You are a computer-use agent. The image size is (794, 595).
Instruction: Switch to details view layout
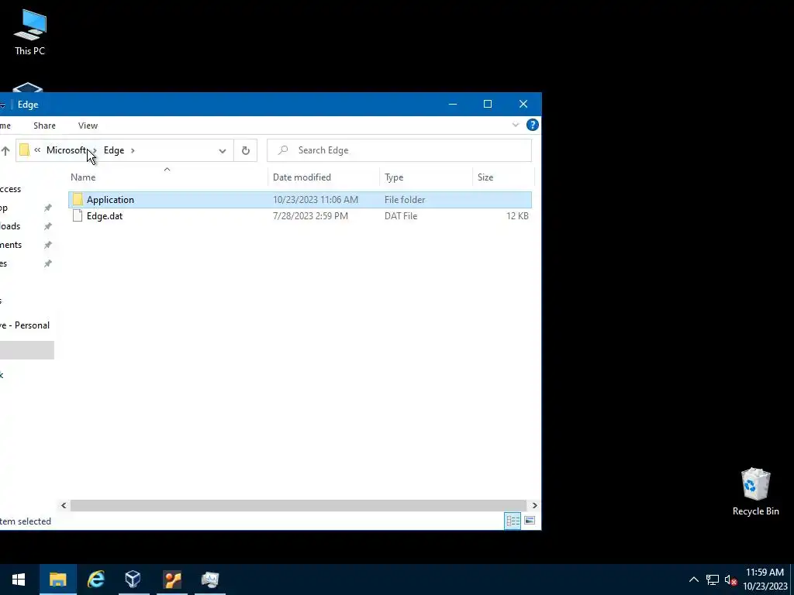coord(513,521)
